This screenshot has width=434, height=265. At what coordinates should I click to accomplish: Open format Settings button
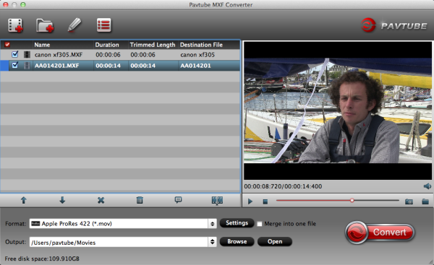coord(237,223)
